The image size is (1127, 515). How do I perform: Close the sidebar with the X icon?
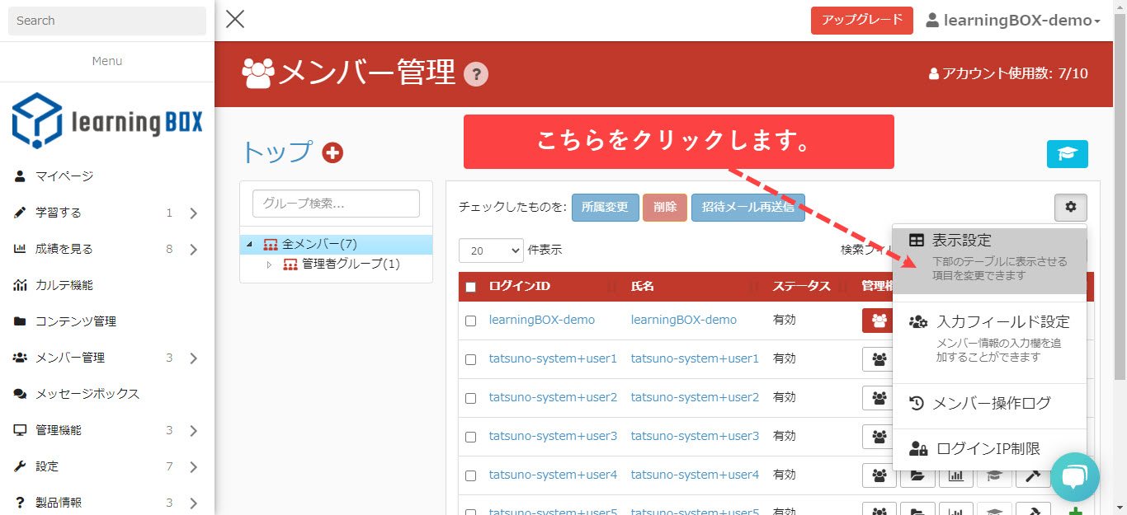pos(235,20)
